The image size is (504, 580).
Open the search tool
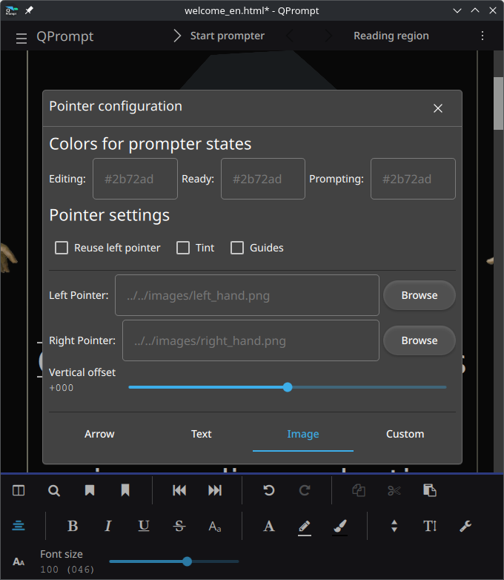54,490
